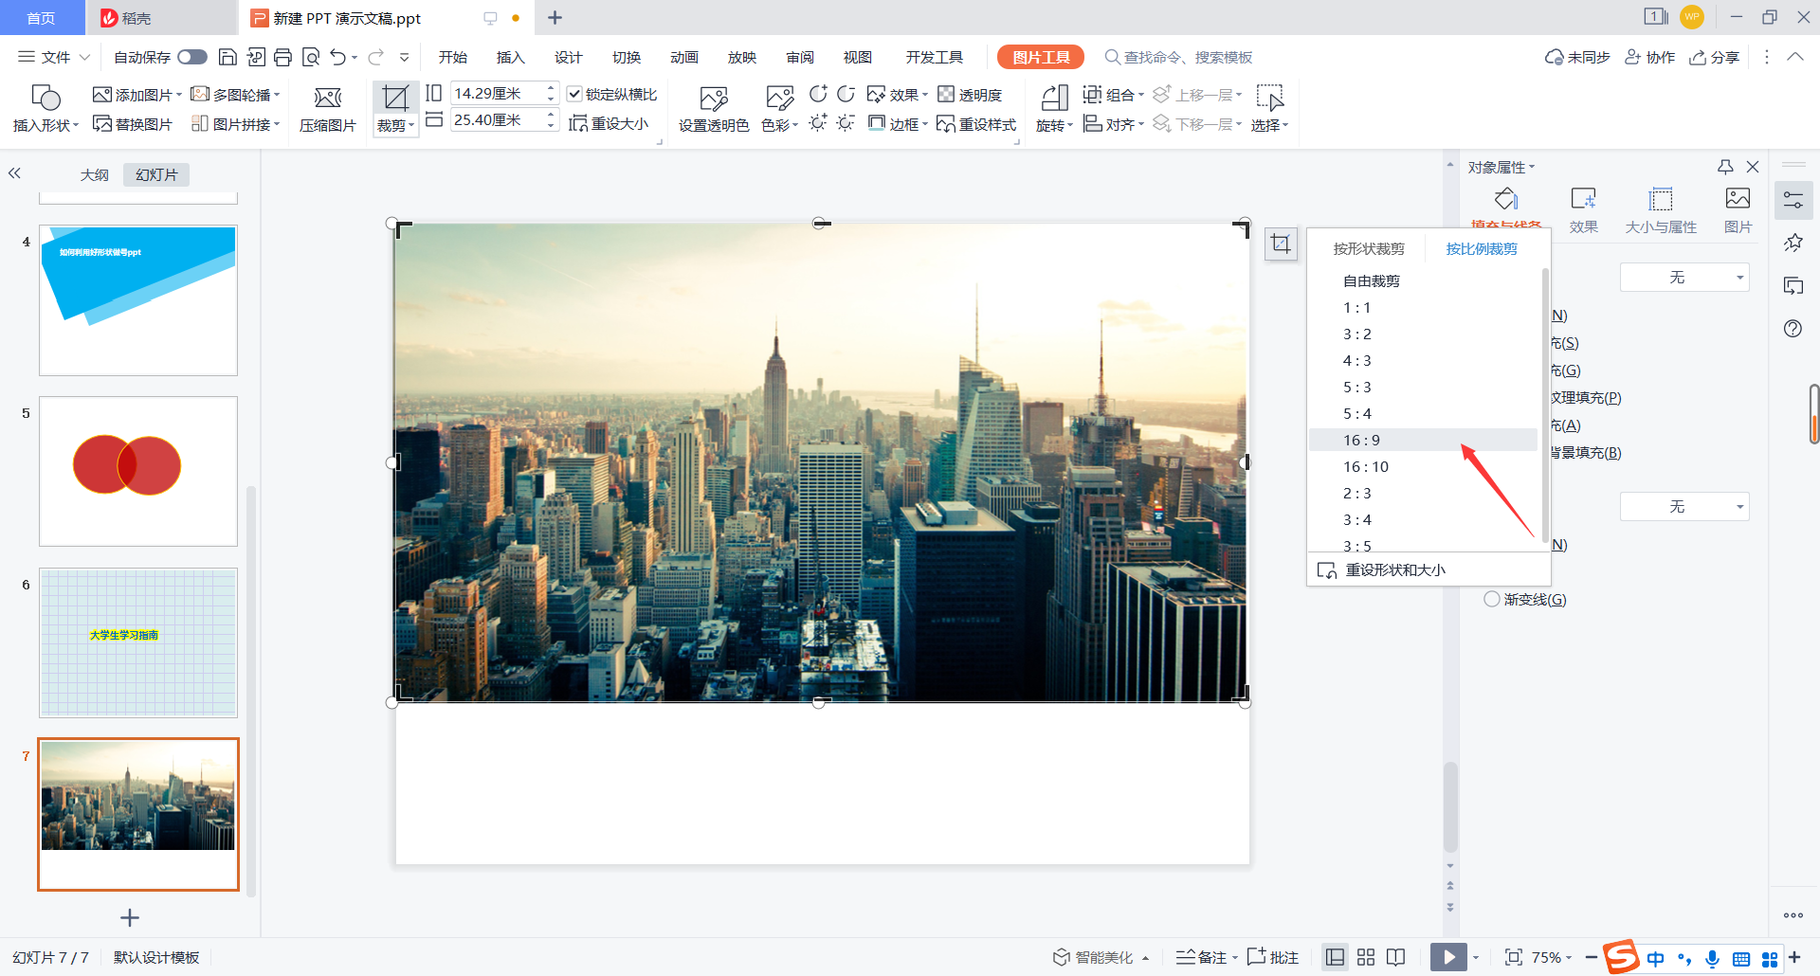1820x976 pixels.
Task: Increase width value with stepper up arrow
Action: (551, 114)
